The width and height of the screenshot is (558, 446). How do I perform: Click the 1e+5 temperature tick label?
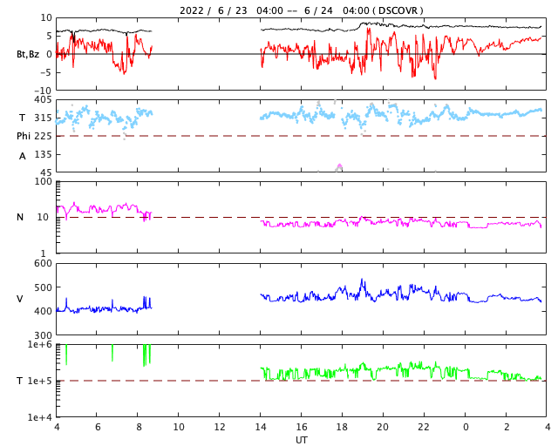click(x=40, y=381)
